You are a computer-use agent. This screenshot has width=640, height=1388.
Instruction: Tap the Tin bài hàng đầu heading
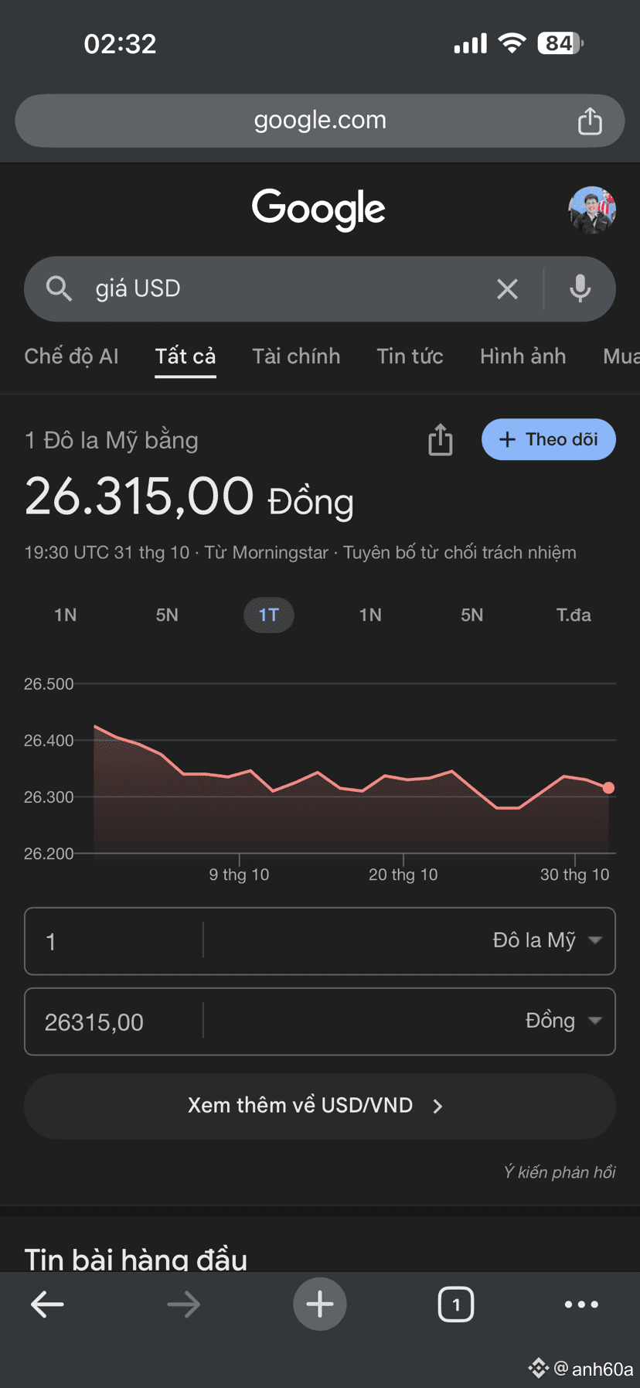tap(136, 1259)
